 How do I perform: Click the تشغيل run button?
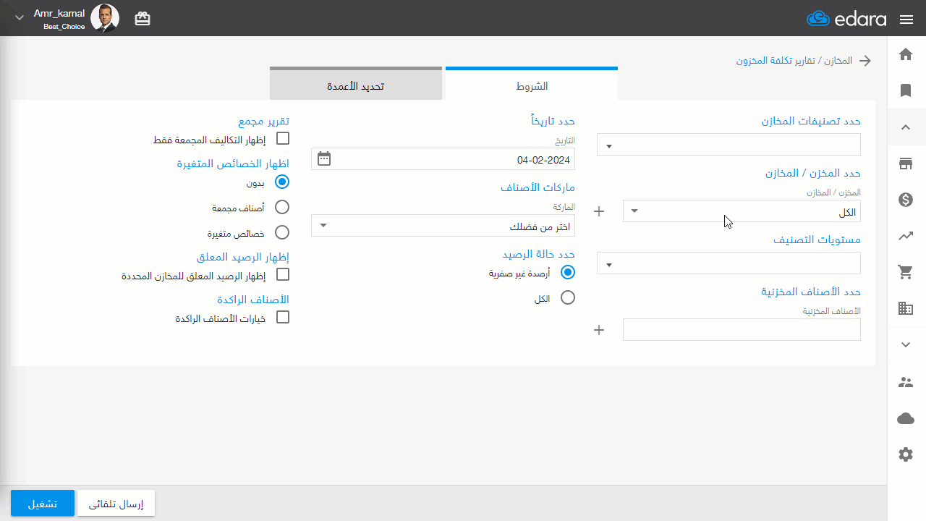coord(43,504)
